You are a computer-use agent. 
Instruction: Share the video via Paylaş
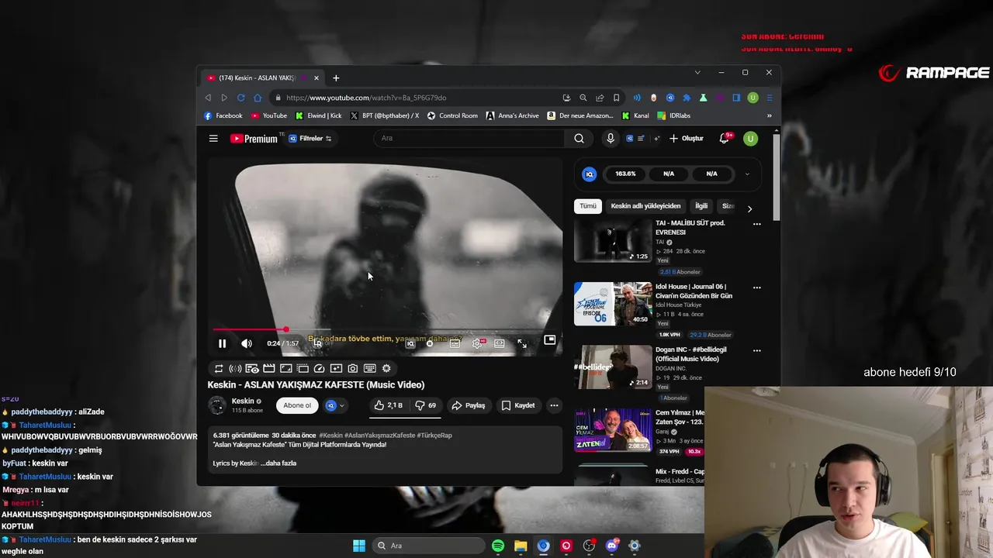pyautogui.click(x=469, y=405)
